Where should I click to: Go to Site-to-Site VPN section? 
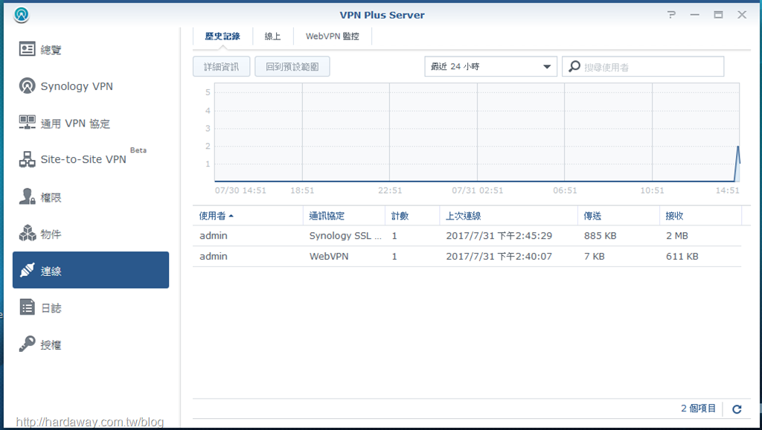coord(90,159)
